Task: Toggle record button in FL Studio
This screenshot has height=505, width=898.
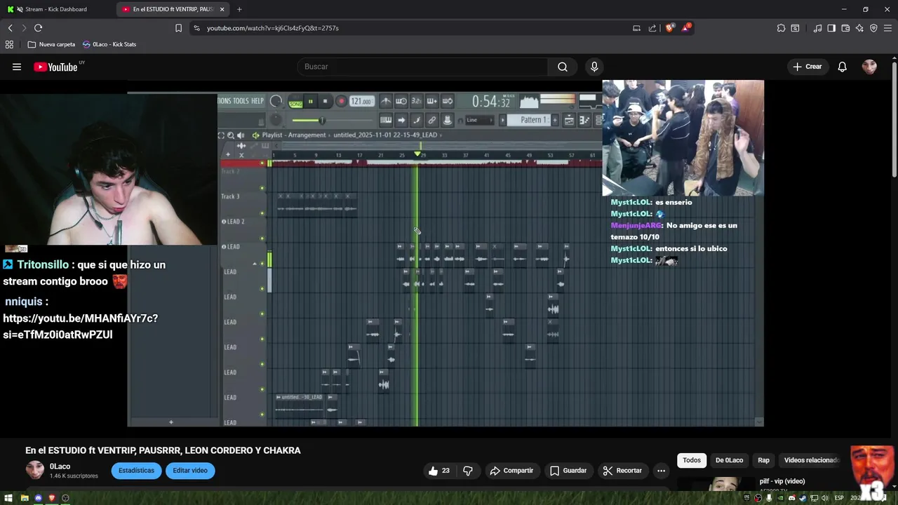Action: 341,102
